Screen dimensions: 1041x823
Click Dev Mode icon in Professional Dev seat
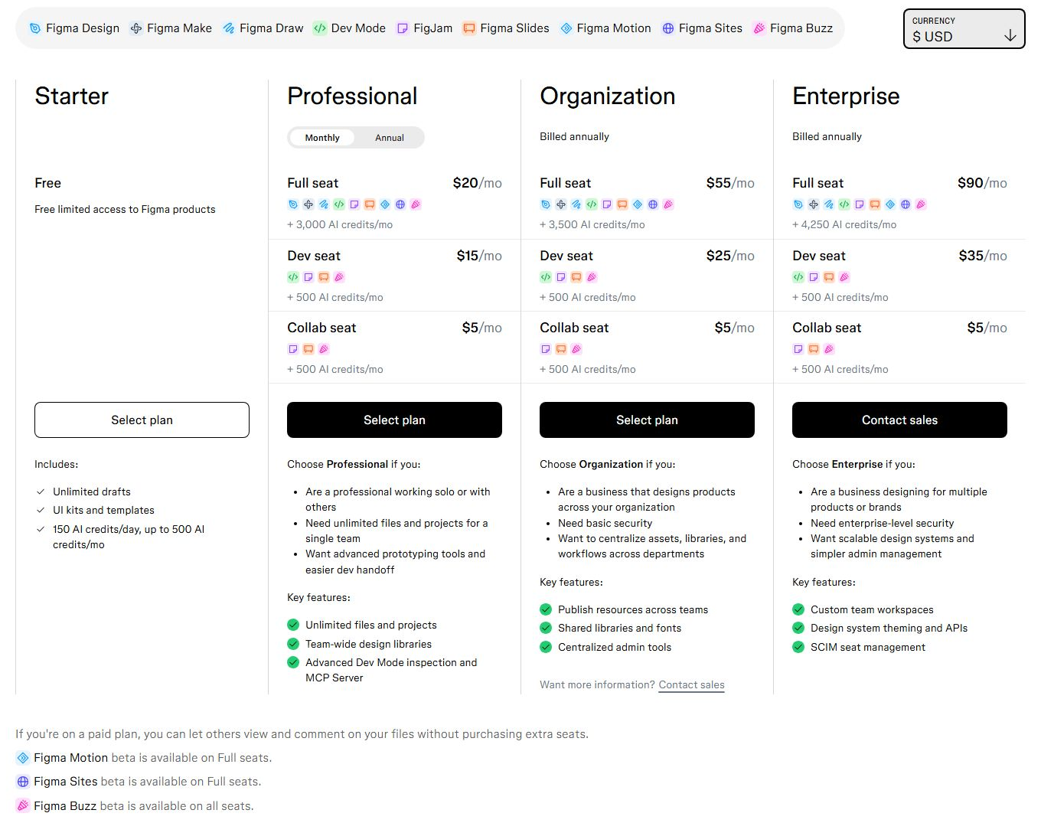pos(293,277)
